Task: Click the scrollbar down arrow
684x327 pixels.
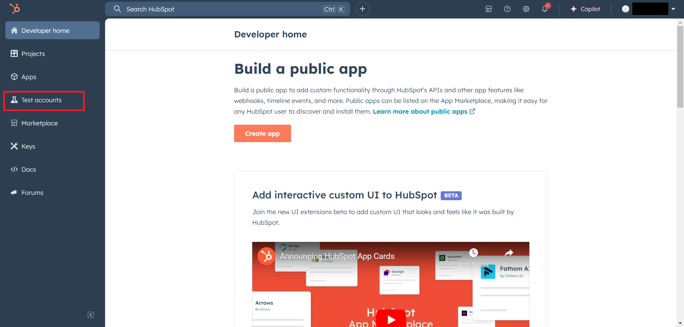Action: coord(680,323)
